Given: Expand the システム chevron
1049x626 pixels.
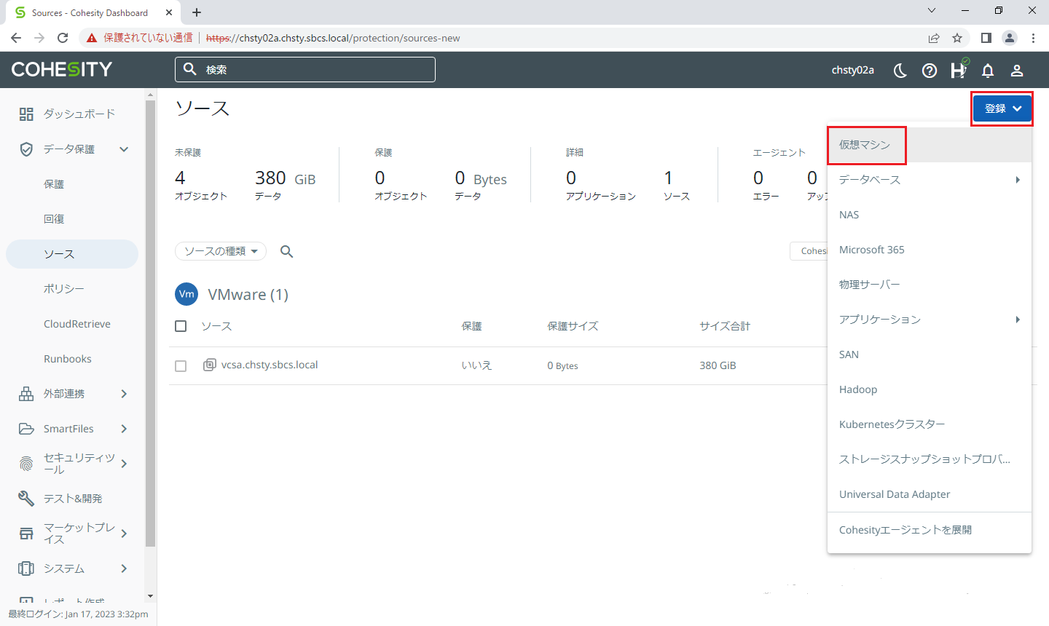Looking at the screenshot, I should click(x=124, y=568).
